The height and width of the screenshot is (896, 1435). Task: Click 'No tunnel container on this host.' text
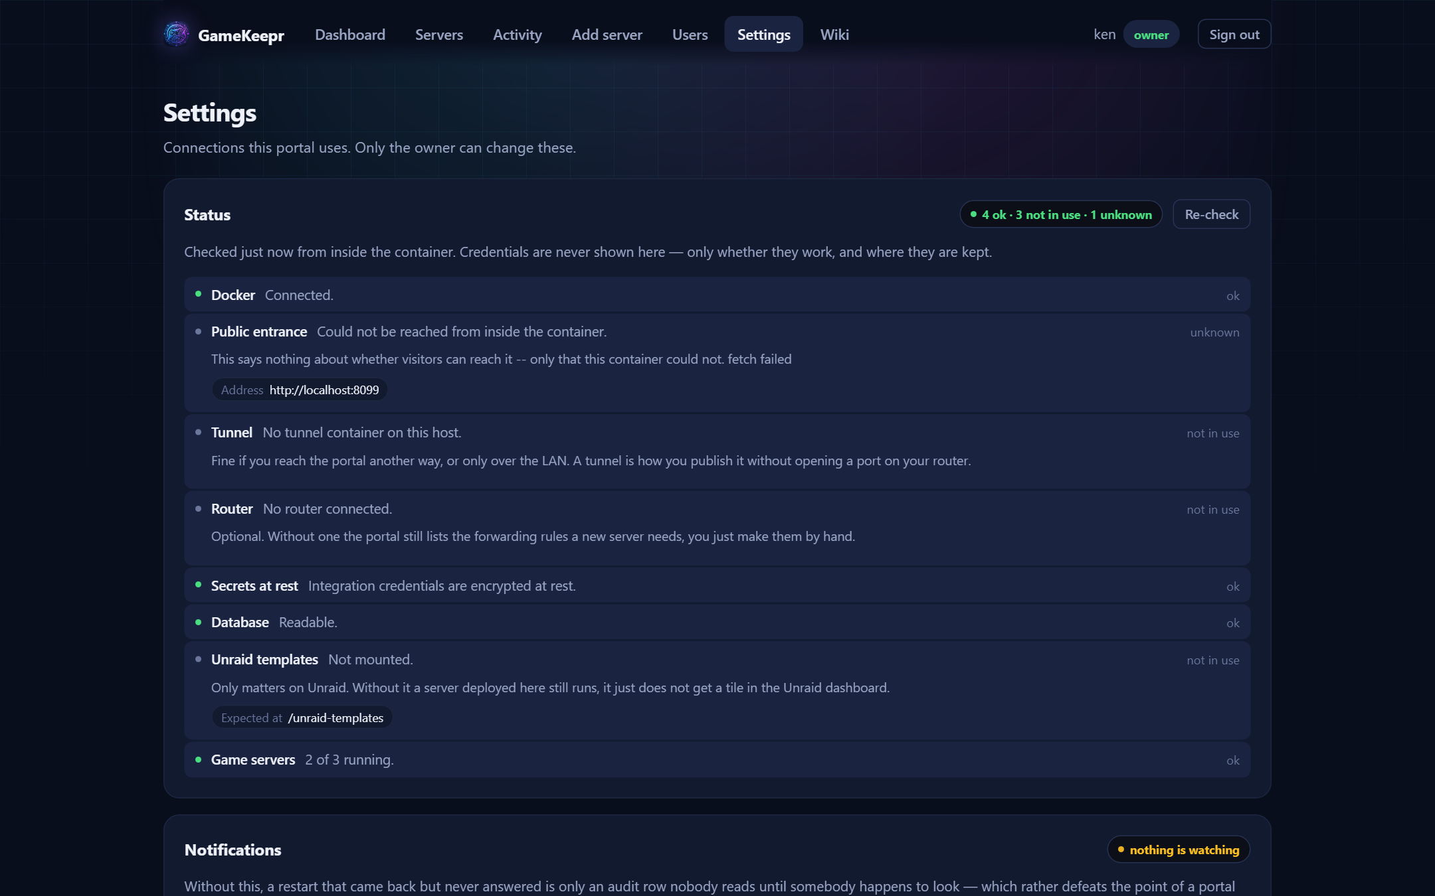pos(362,433)
